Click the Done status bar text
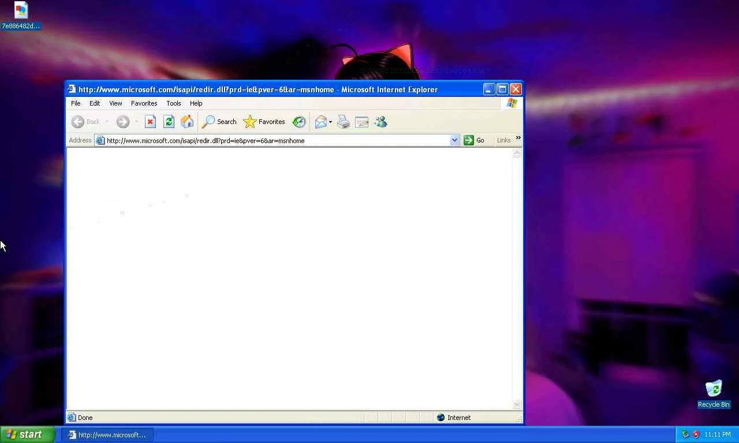 [85, 418]
